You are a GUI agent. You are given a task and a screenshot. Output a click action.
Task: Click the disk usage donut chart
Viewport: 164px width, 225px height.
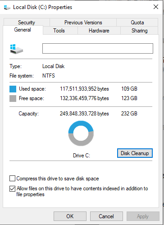[81, 133]
